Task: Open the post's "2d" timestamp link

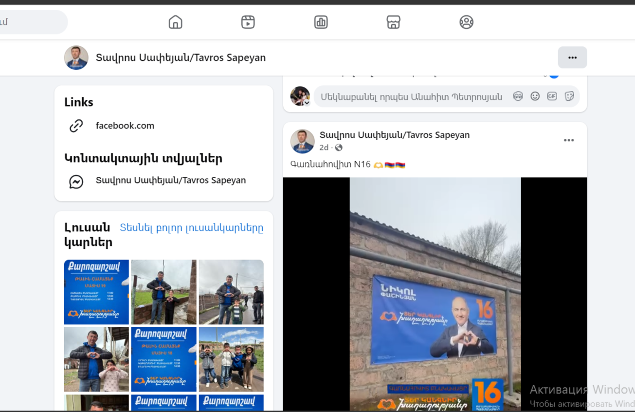Action: [324, 148]
